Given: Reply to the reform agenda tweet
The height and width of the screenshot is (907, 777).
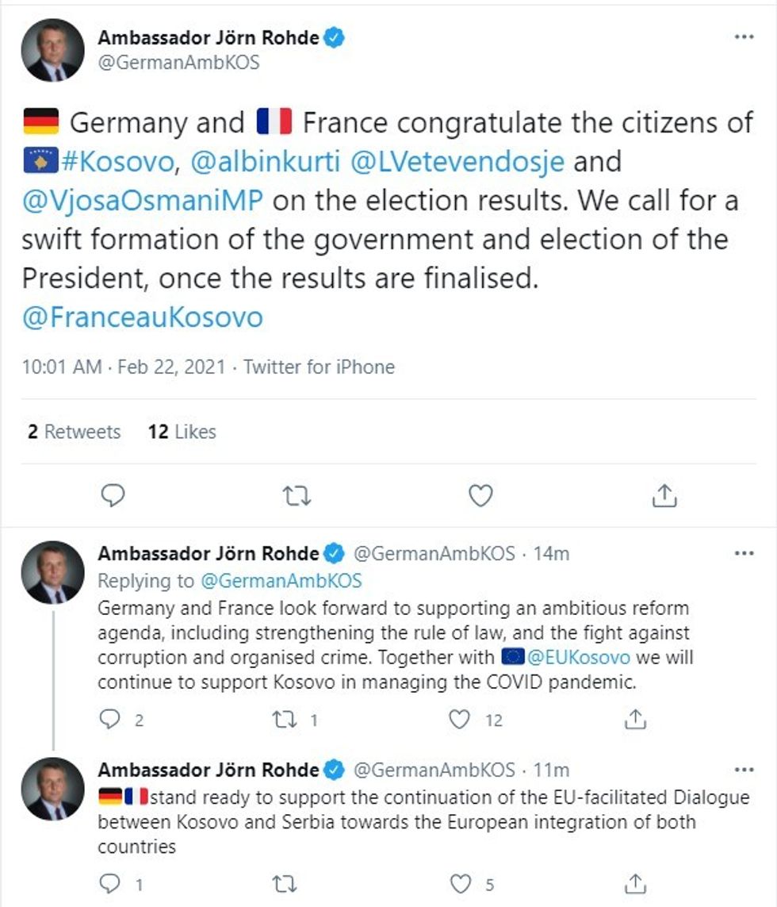Looking at the screenshot, I should tap(111, 720).
